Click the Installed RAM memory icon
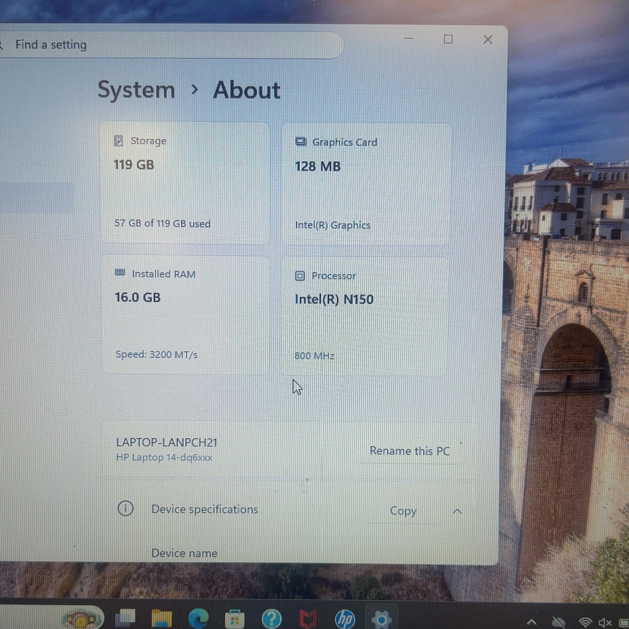This screenshot has width=629, height=629. click(x=120, y=273)
